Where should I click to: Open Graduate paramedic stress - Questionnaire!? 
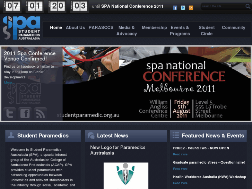click(209, 162)
